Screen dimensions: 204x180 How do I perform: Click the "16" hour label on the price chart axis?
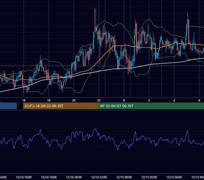24,100
